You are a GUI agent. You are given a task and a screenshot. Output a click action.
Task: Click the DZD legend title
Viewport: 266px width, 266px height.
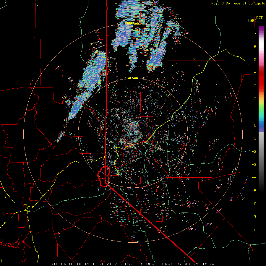pyautogui.click(x=260, y=18)
